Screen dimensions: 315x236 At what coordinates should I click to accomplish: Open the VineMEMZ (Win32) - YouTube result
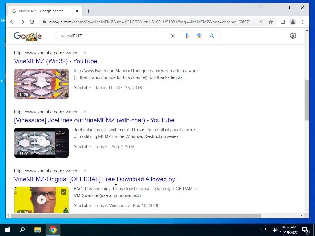click(x=56, y=61)
